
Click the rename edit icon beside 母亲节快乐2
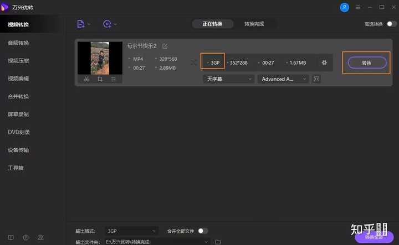(165, 46)
